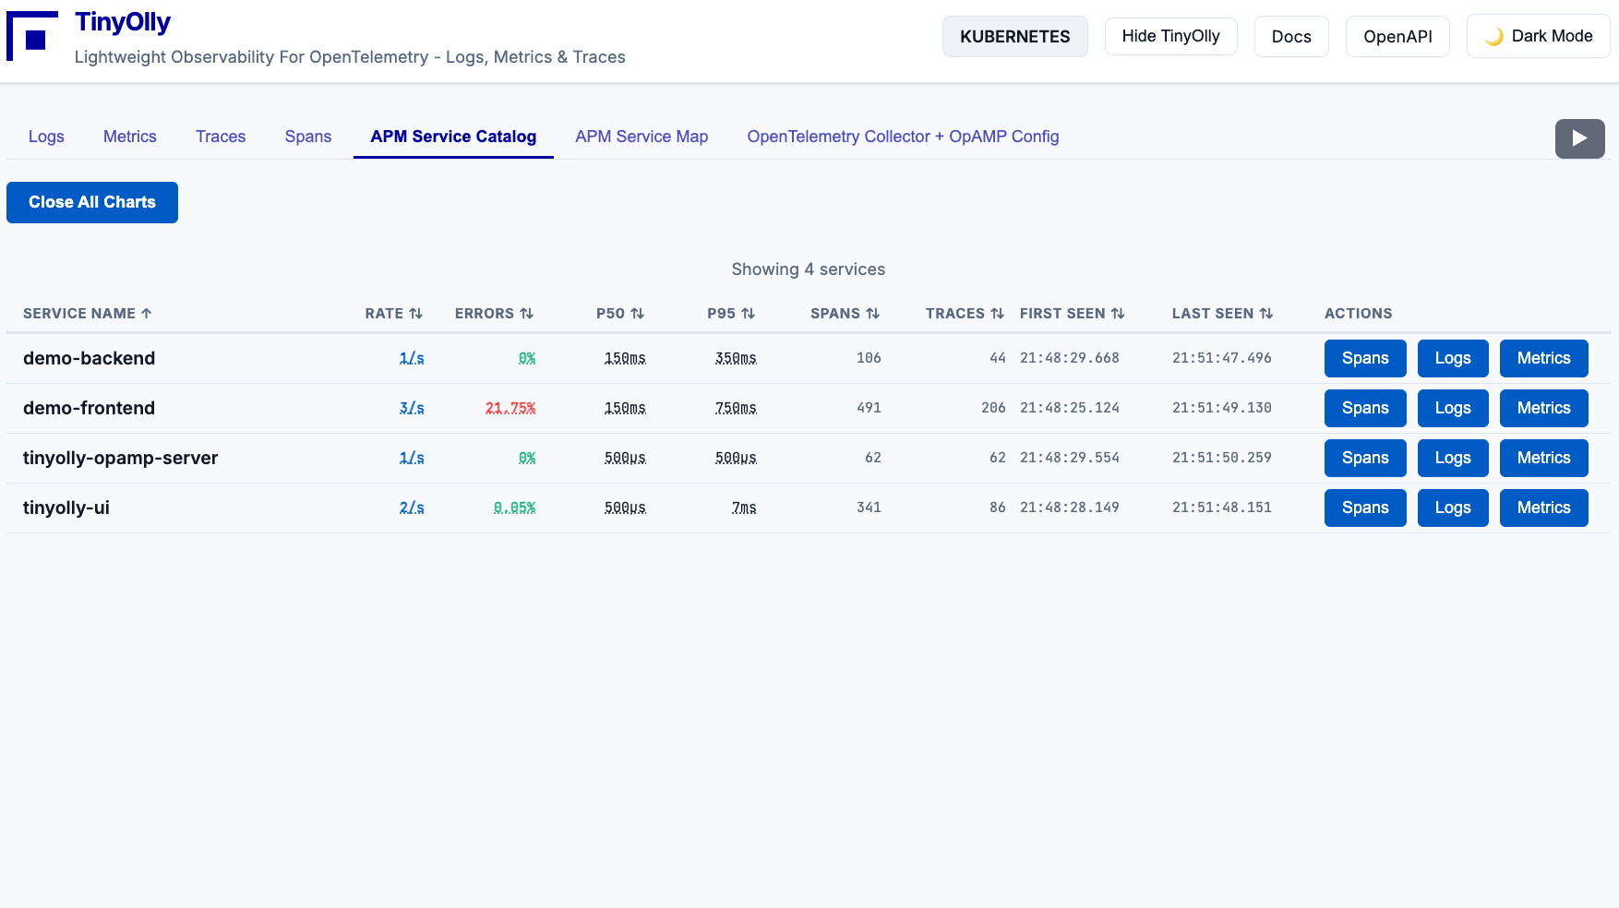Expand tinyolly-ui P95 7ms chart

click(x=744, y=508)
